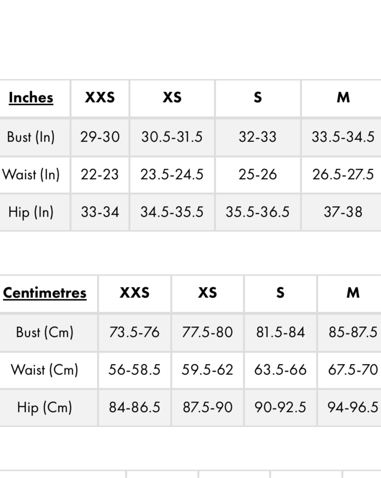Click the Hip (In) row label
Screen dimensions: 381x478
[x=31, y=212]
